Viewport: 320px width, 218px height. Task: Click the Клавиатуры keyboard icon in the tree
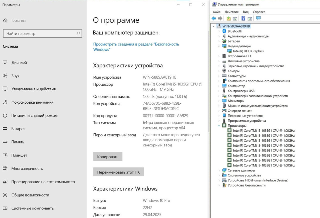click(224, 76)
